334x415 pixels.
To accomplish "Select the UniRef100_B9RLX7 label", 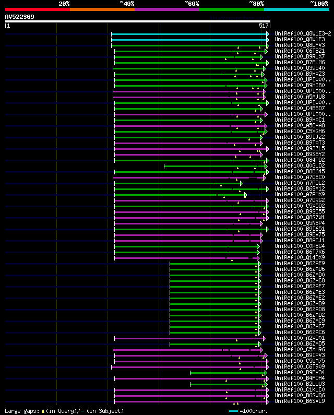I will tap(300, 57).
